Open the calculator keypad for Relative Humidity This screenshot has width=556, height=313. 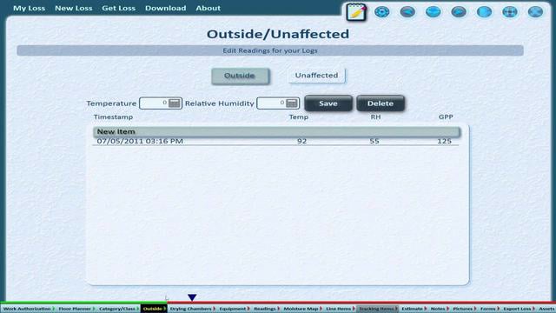click(292, 103)
